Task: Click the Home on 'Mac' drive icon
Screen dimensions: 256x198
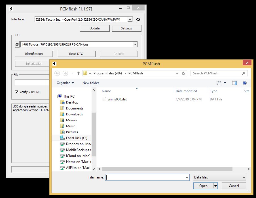Action: (x=62, y=162)
